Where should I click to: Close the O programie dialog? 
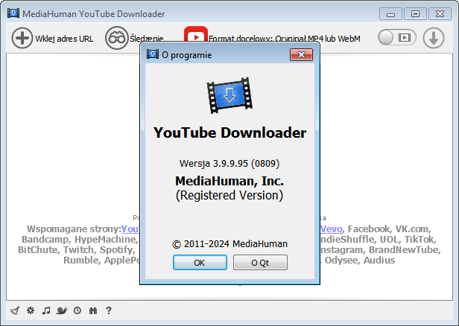[301, 54]
